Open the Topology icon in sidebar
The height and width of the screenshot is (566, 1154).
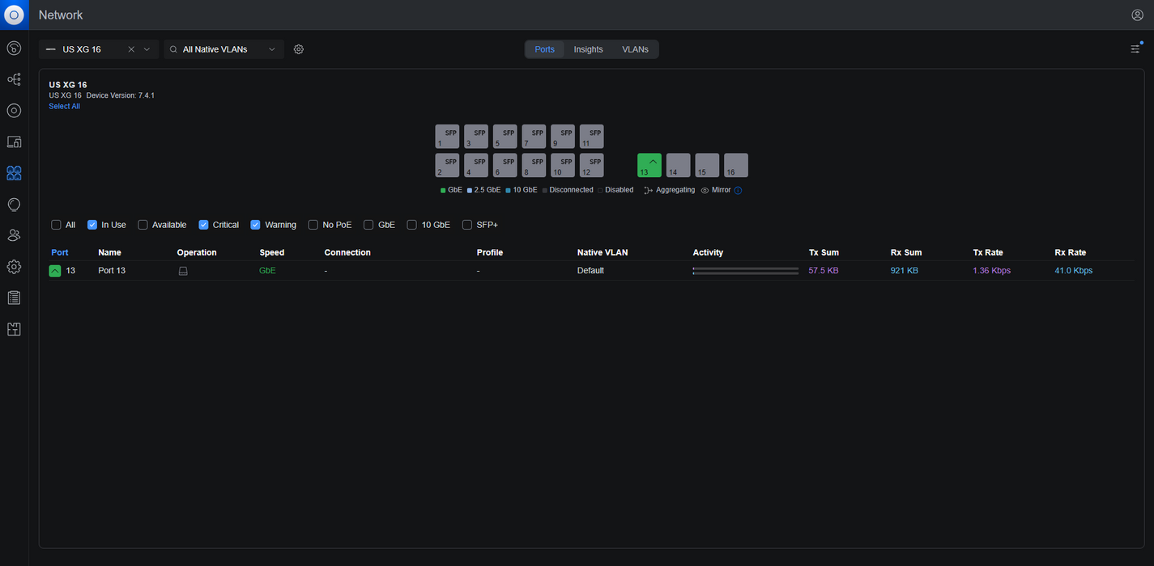pyautogui.click(x=14, y=79)
